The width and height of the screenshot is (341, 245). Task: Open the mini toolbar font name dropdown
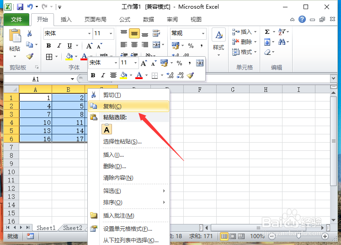coord(116,63)
